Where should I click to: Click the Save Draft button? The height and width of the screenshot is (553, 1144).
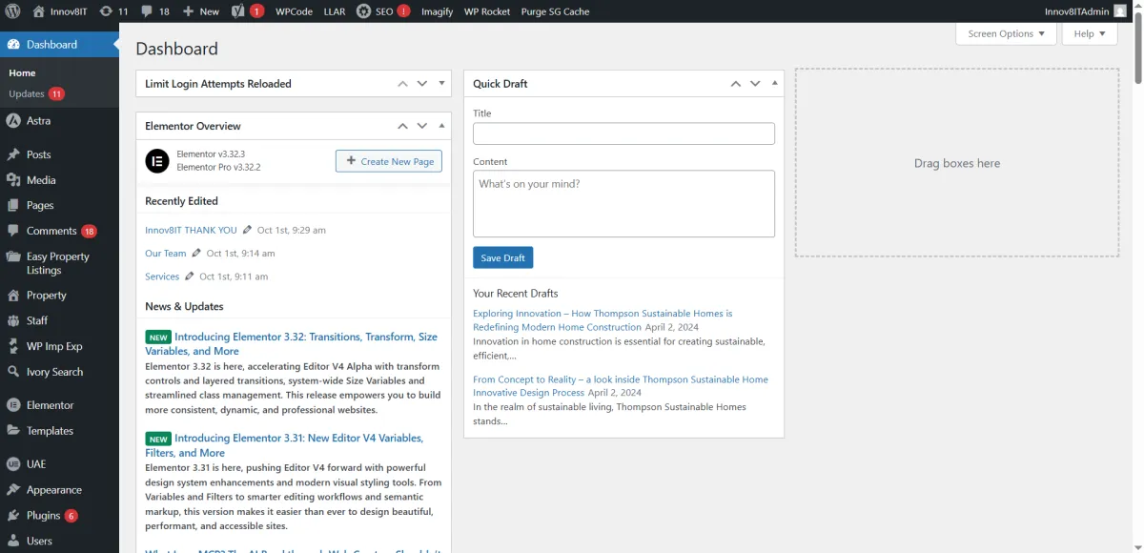(502, 257)
